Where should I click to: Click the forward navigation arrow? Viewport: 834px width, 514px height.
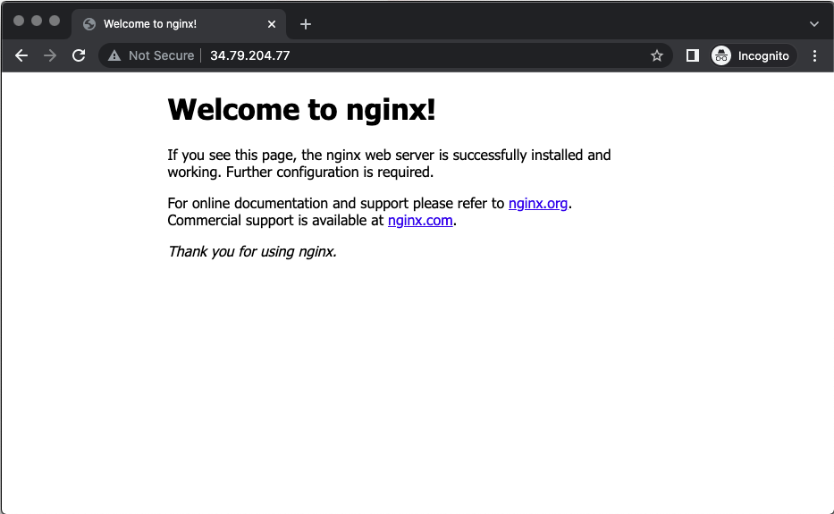click(50, 55)
